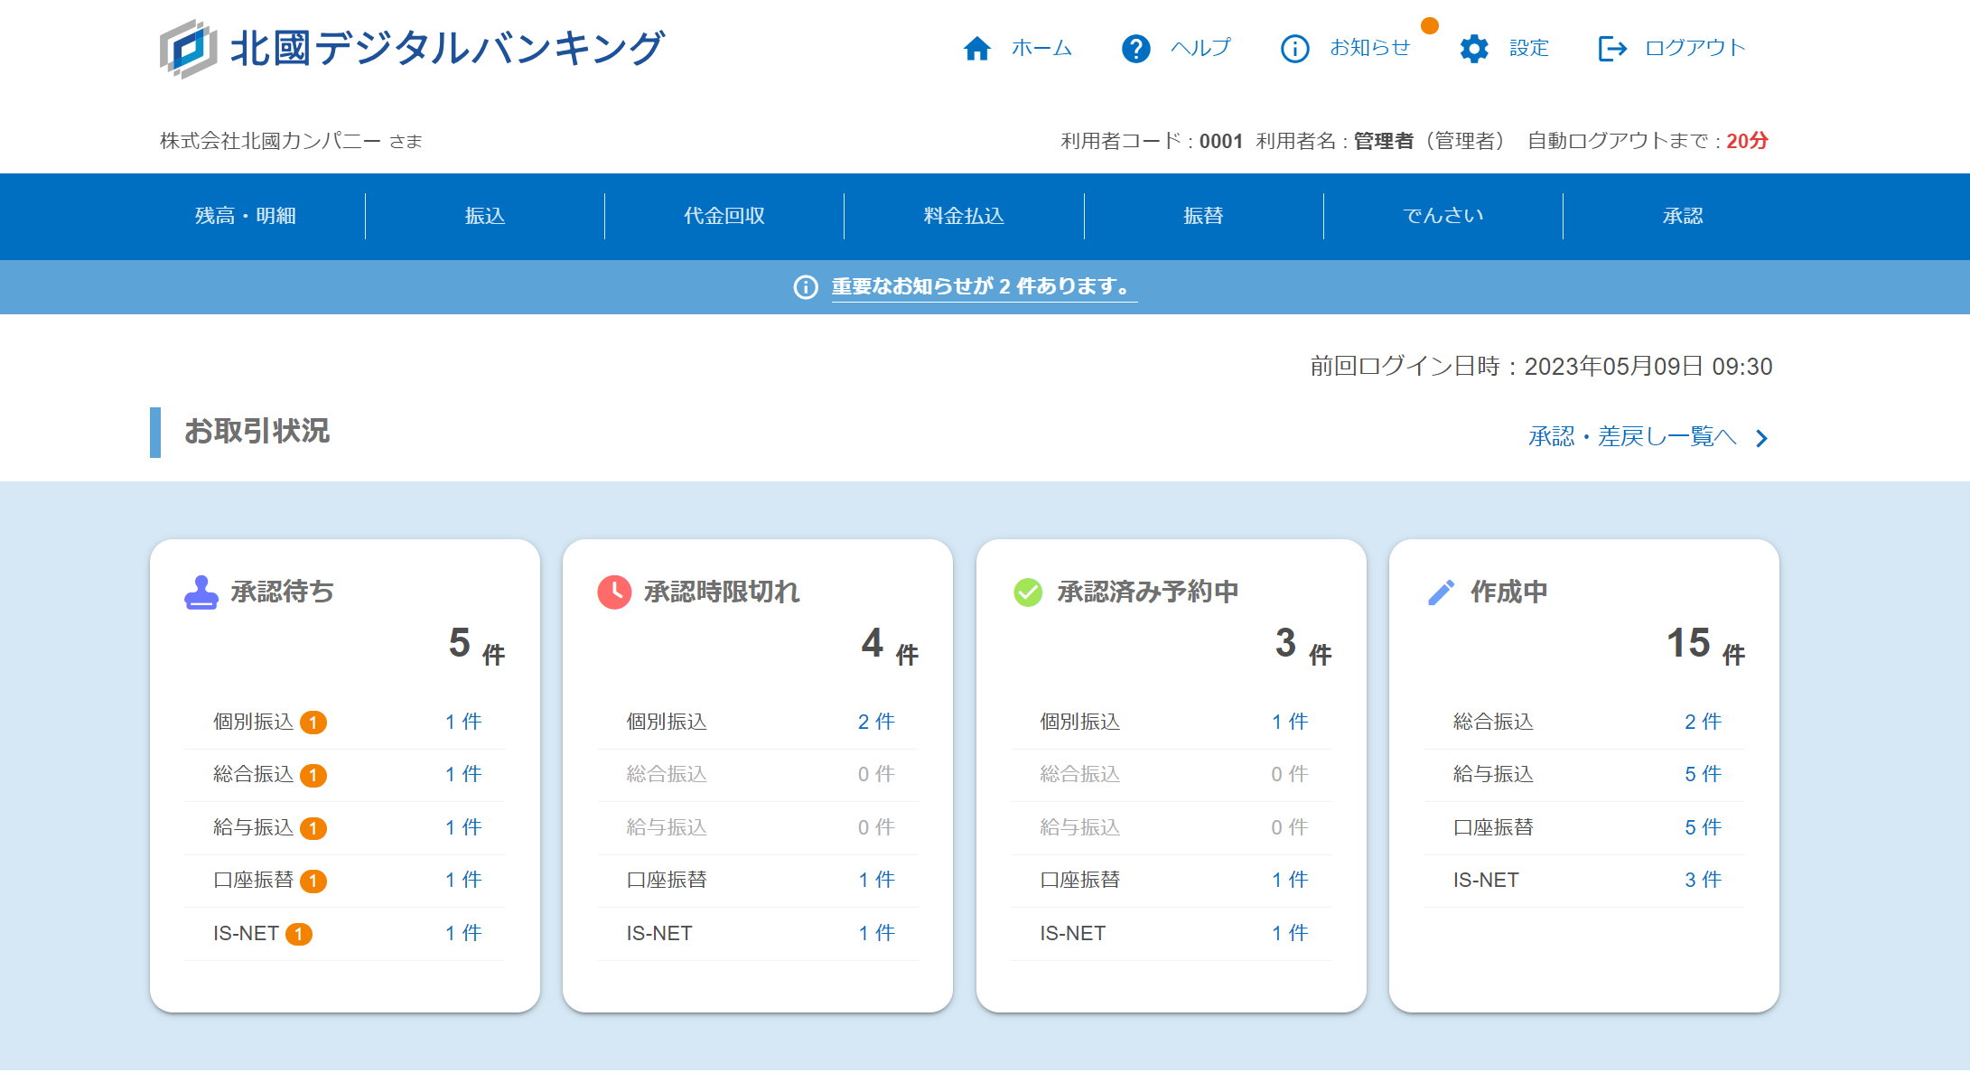Click the chevron next to 承認・差戻し一覧へ
The image size is (1970, 1082).
1761,439
